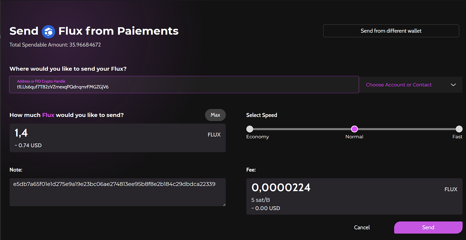This screenshot has height=240, width=466.
Task: Click the address or FIO handle field
Action: (184, 84)
